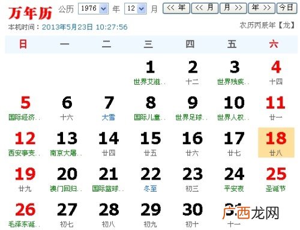This screenshot has height=230, width=300.
Task: Select December 13 南京大屠 day
Action: point(67,144)
